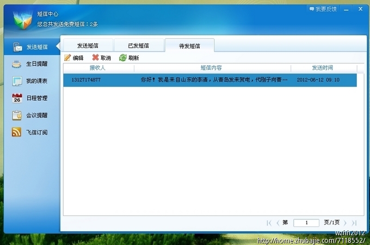Open 我的课表 timetable icon

[17, 81]
